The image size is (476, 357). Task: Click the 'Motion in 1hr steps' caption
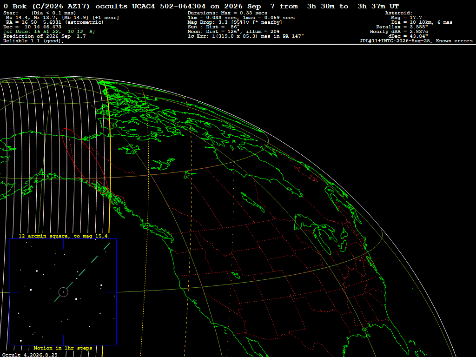(x=63, y=348)
